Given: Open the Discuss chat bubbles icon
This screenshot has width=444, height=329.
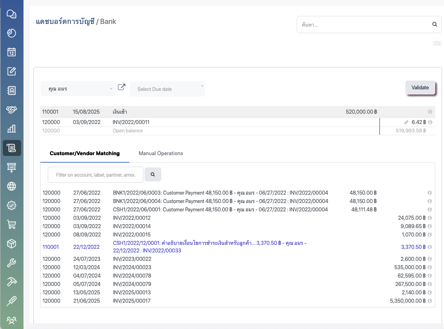Looking at the screenshot, I should [12, 14].
